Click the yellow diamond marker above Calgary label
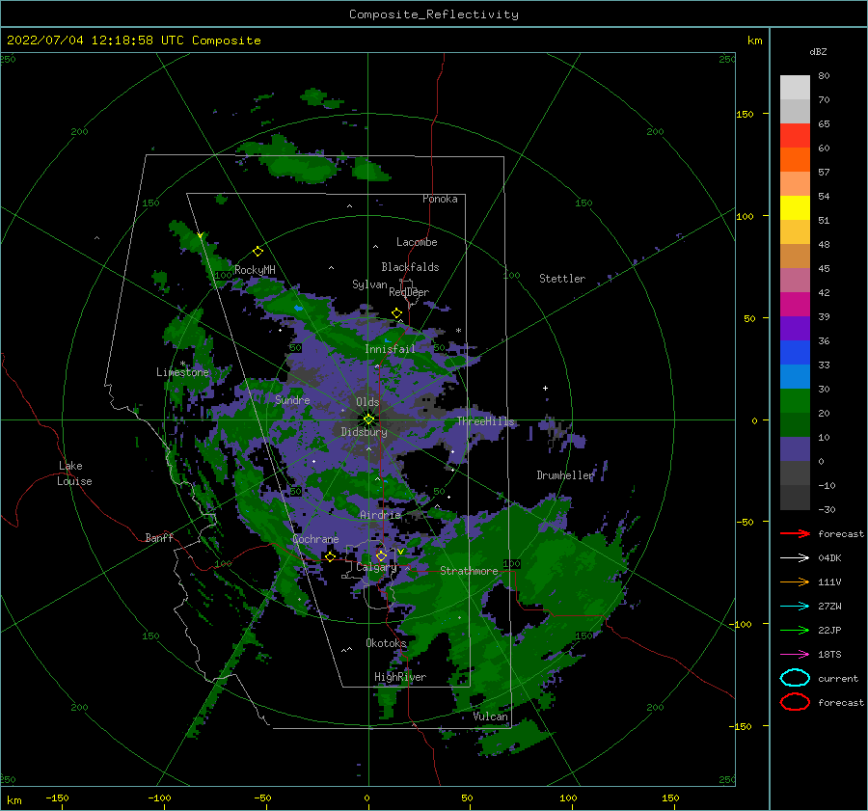868x811 pixels. pyautogui.click(x=381, y=555)
